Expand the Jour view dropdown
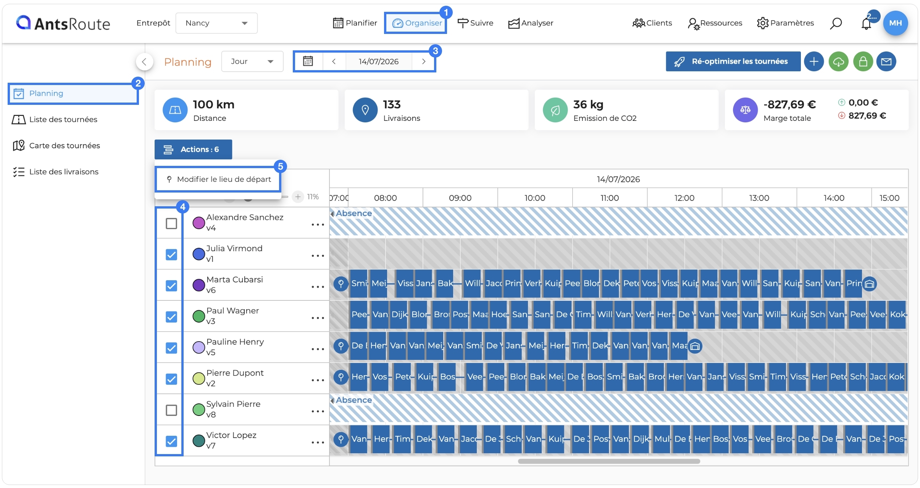 [x=252, y=61]
